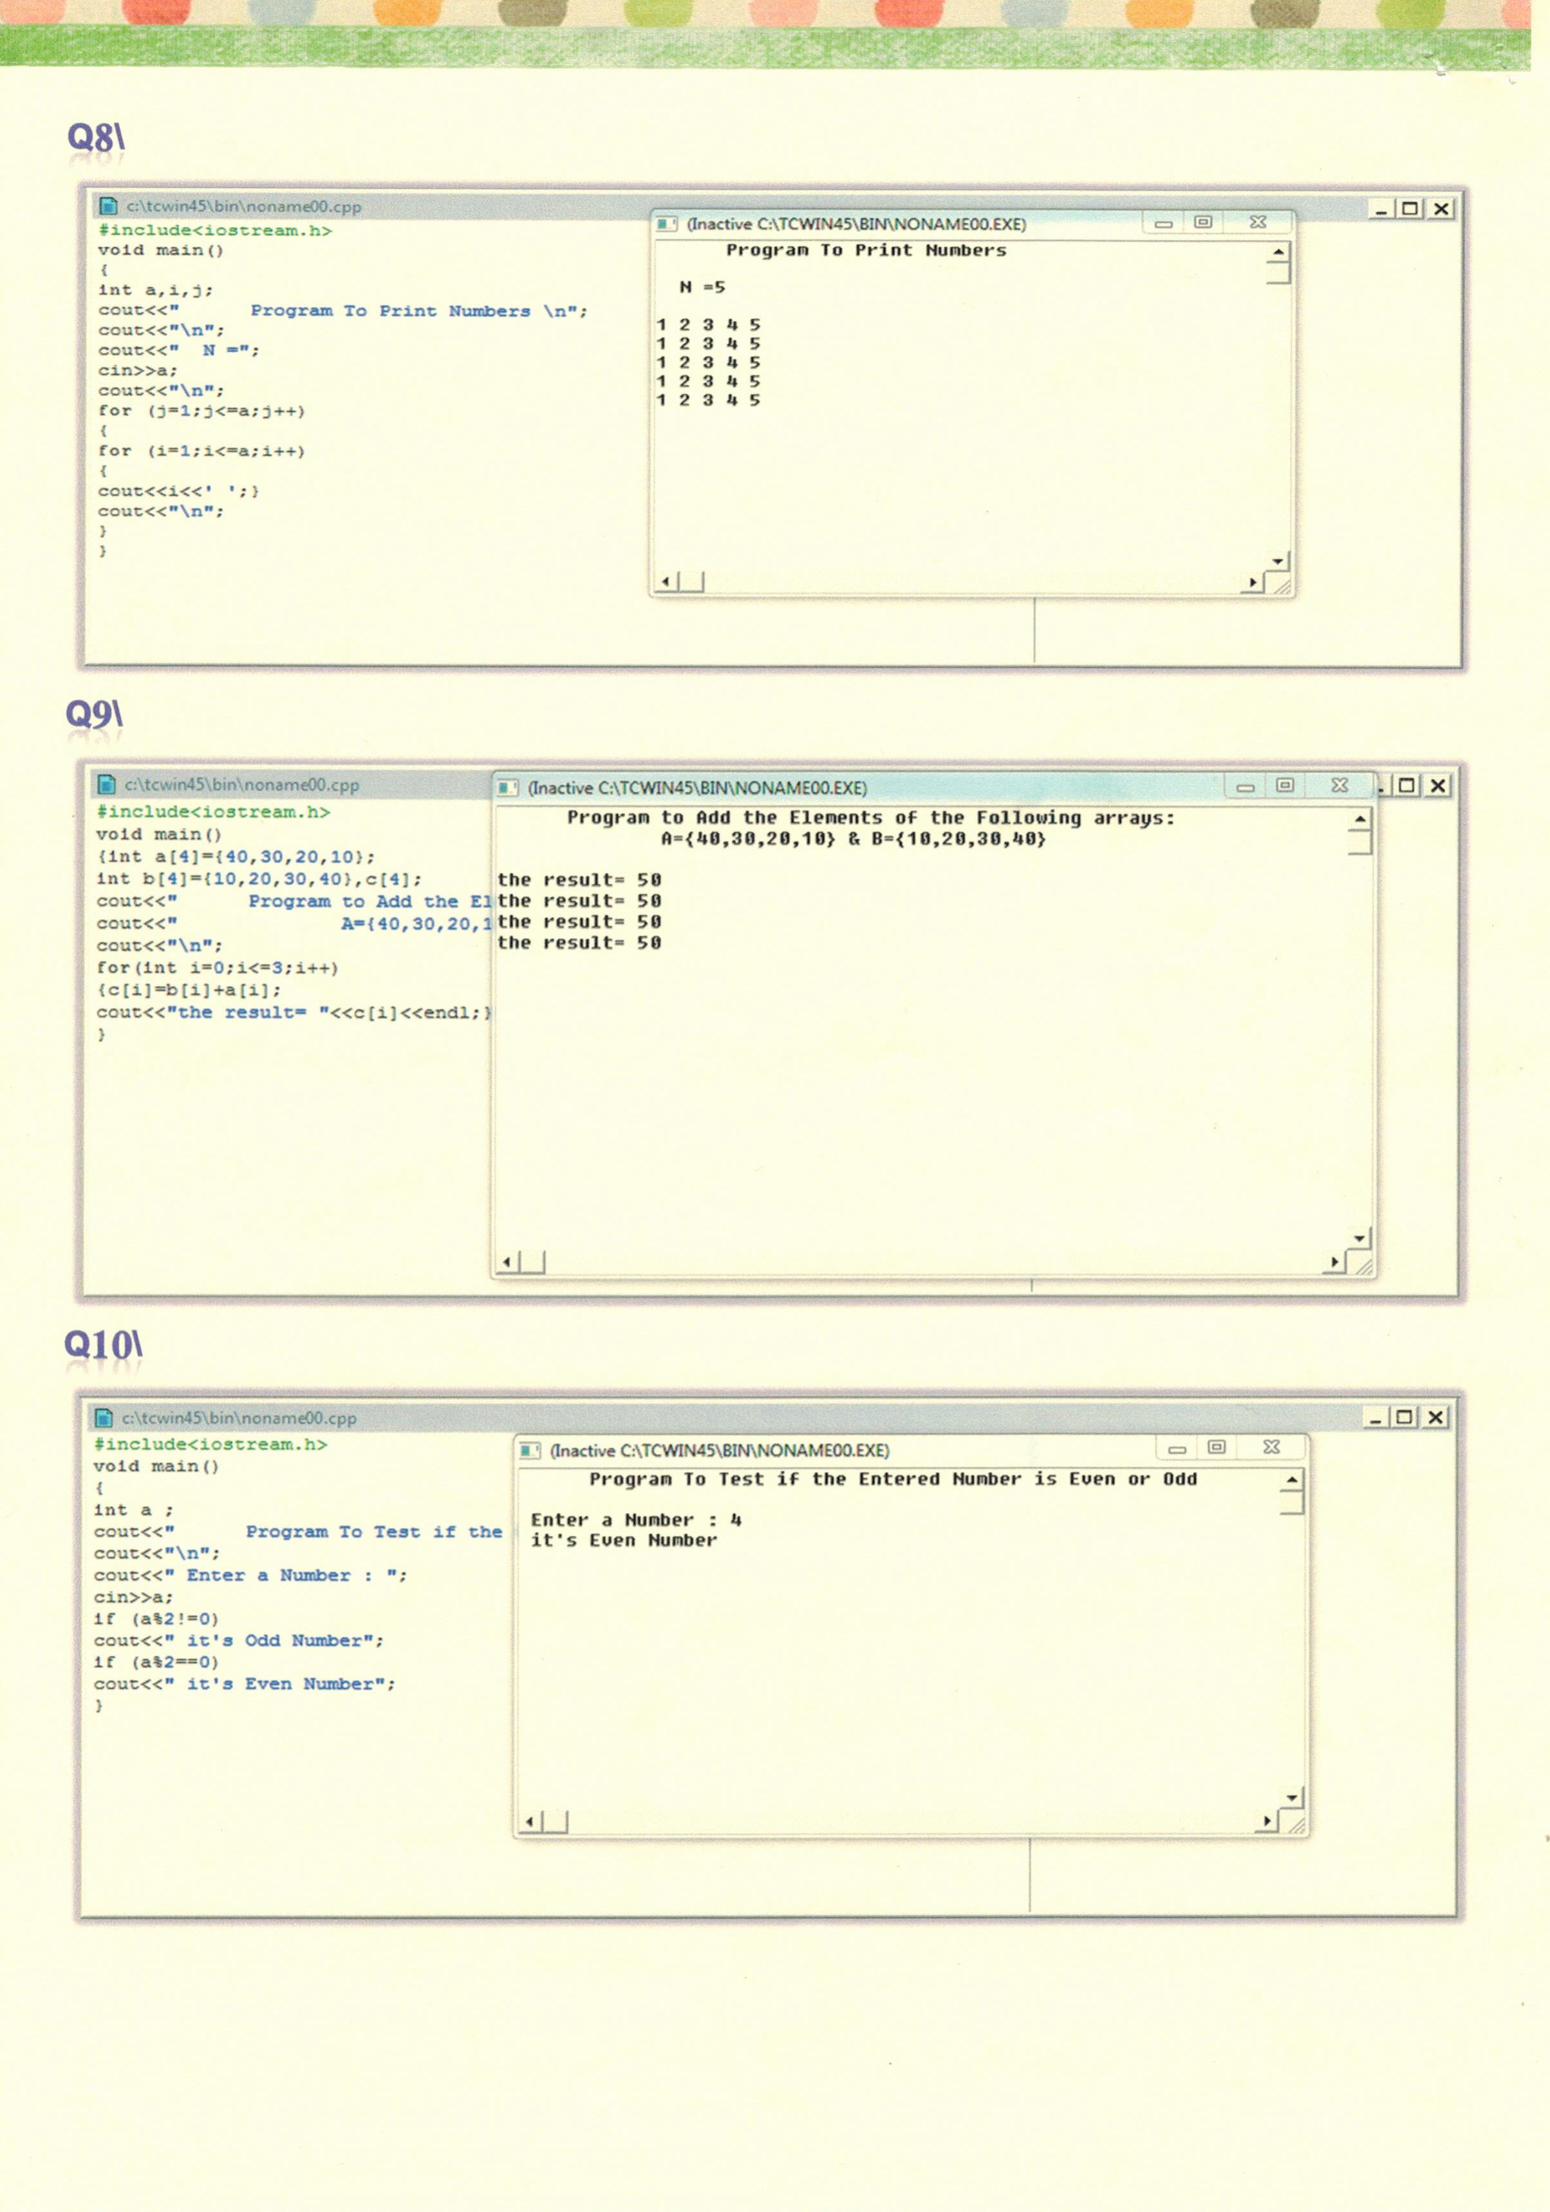Click 'it's Even Number' in Q10 output
The image size is (1550, 2212).
click(x=624, y=1540)
